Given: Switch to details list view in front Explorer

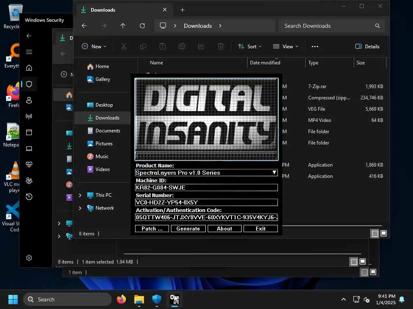Looking at the screenshot, I should coord(375,233).
